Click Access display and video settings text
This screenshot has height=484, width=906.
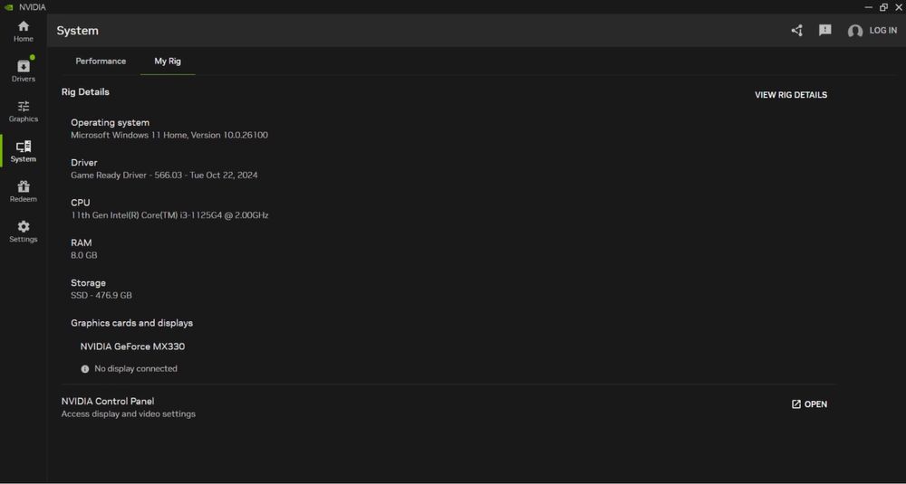click(129, 413)
